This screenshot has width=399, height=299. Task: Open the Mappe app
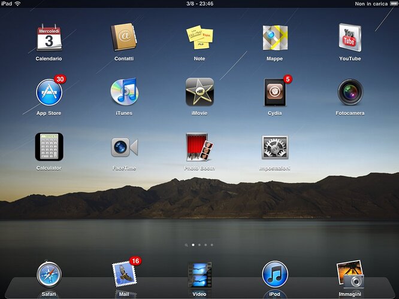click(275, 38)
